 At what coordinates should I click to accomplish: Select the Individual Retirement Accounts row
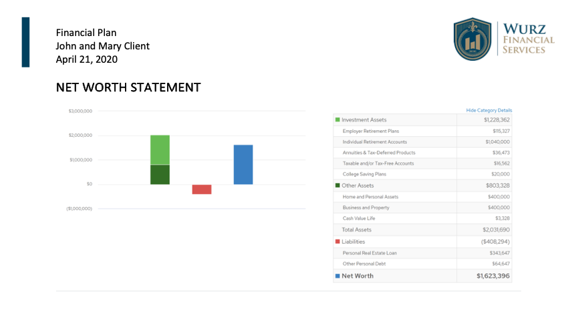point(374,142)
